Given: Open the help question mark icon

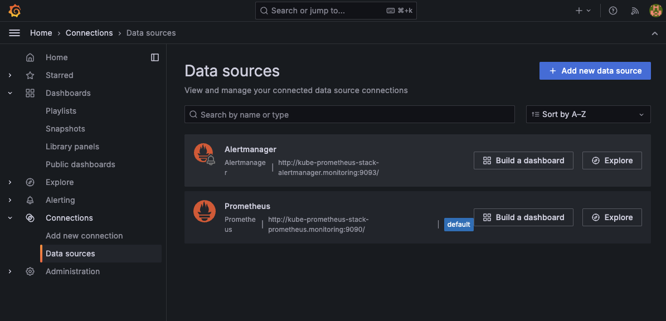Looking at the screenshot, I should point(613,11).
